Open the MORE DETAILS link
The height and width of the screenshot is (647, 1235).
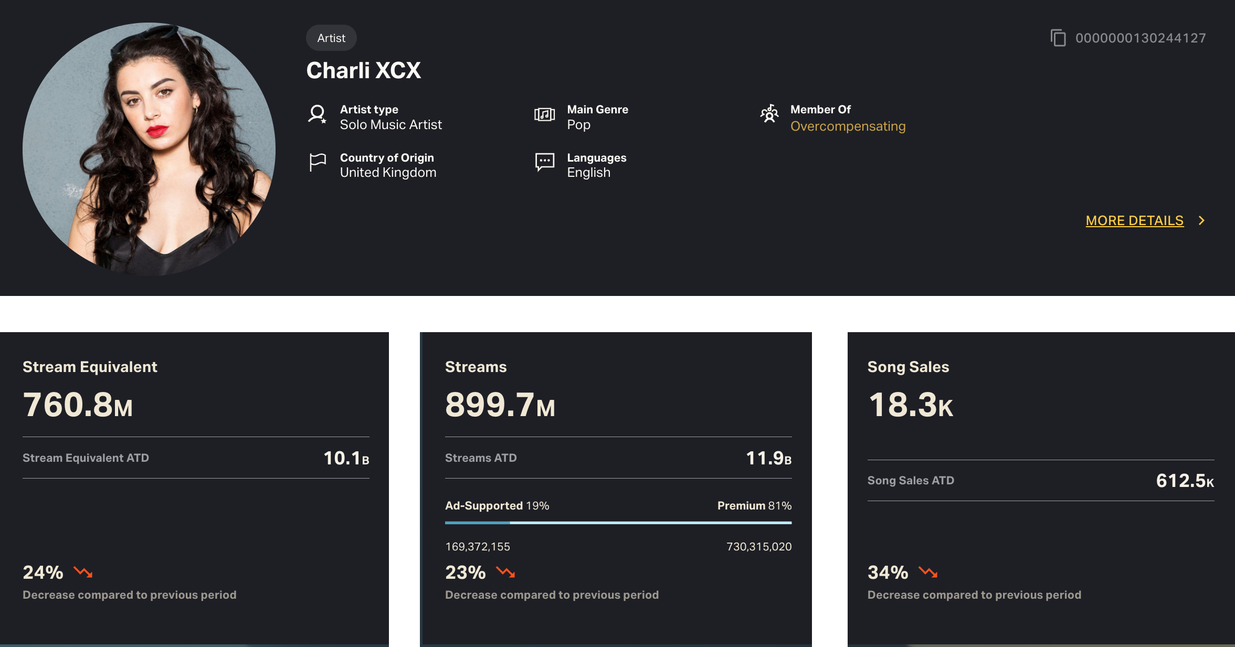(1134, 220)
